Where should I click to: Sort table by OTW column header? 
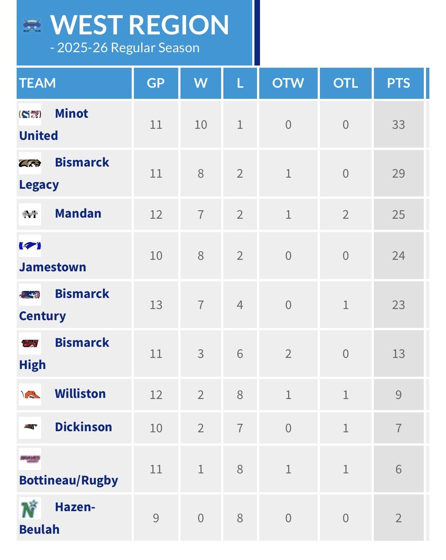tap(288, 83)
